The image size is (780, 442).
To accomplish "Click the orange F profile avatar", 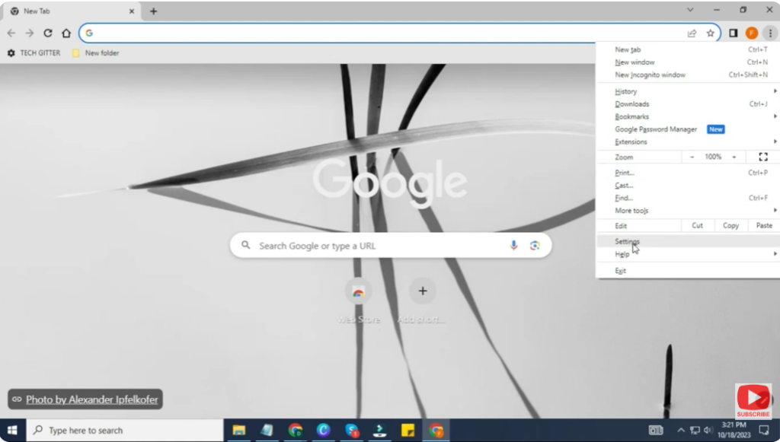I will 751,33.
